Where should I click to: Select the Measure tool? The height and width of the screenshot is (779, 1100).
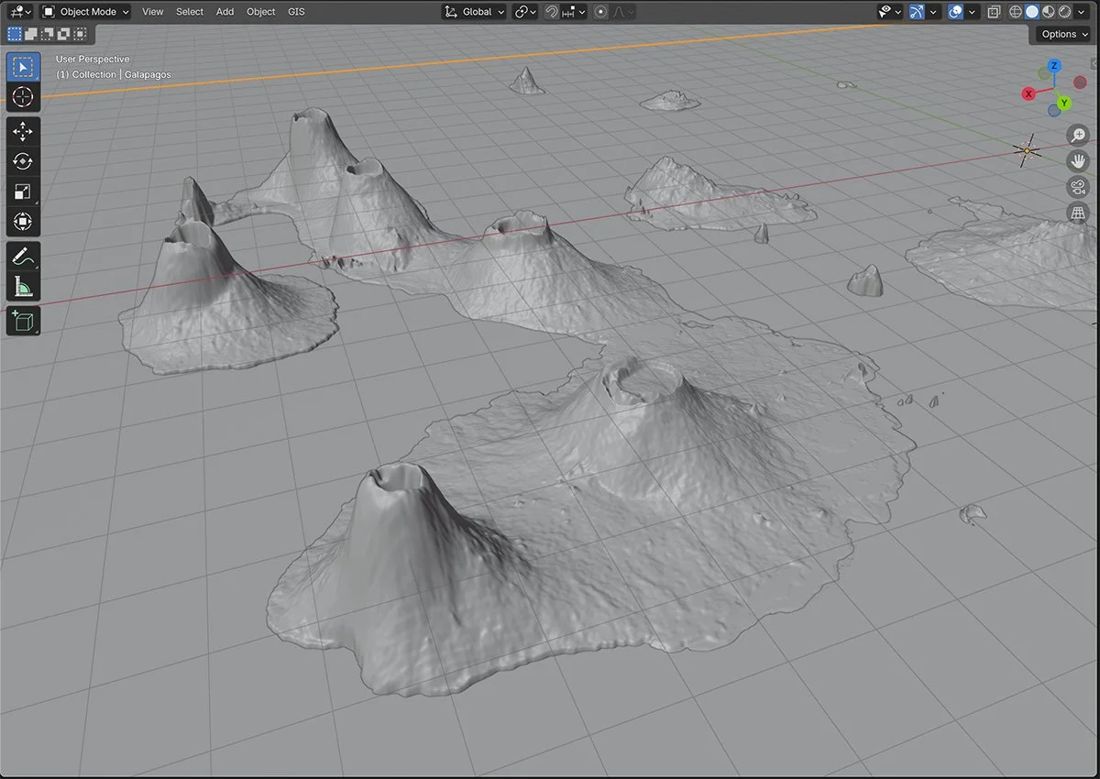tap(23, 286)
